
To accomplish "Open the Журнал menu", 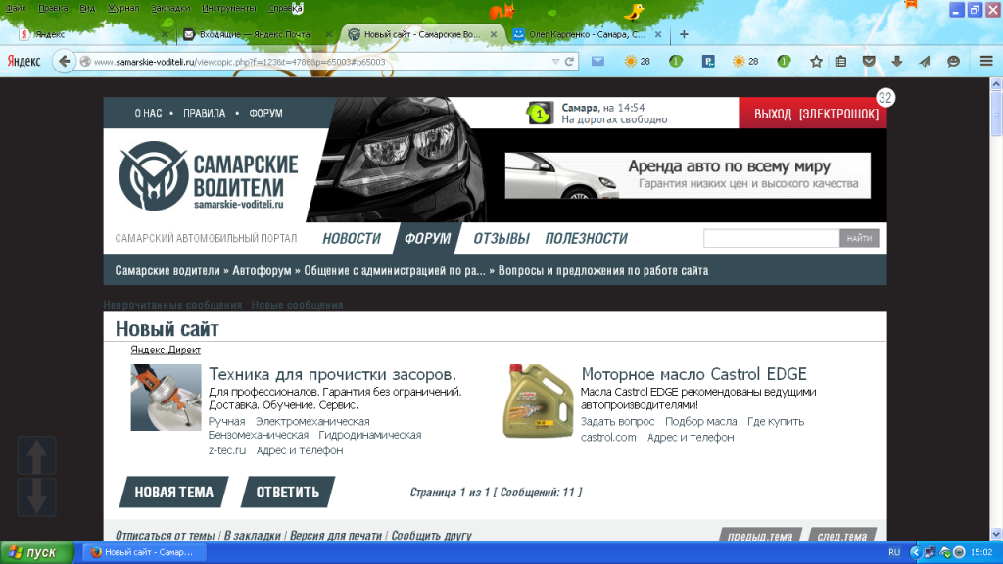I will click(x=122, y=8).
